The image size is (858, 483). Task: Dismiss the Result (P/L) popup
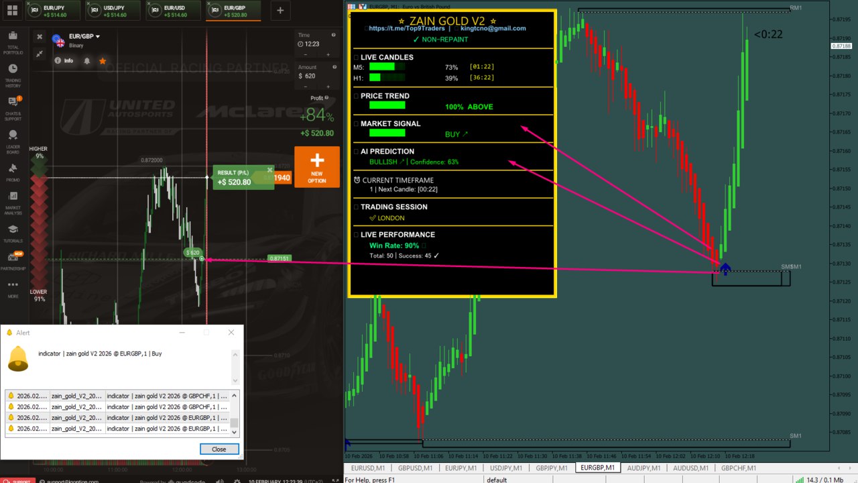270,170
